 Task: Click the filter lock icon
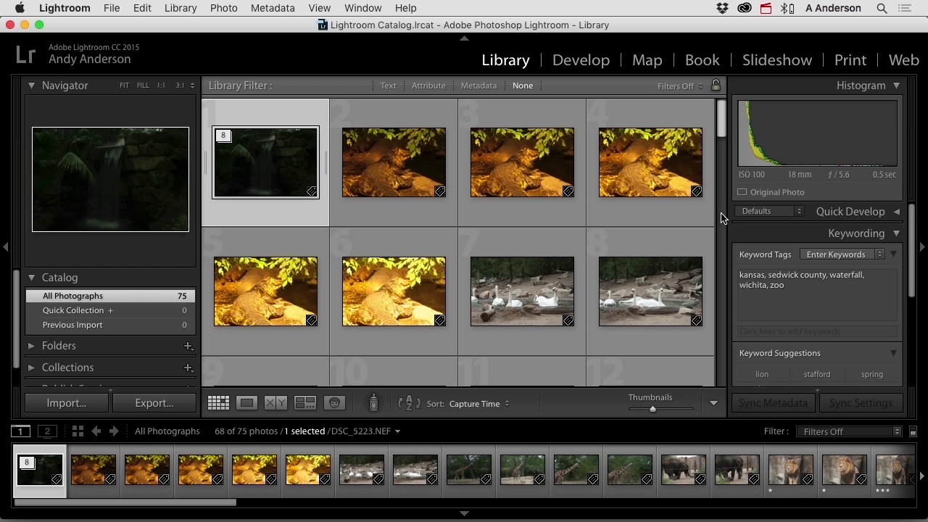point(716,85)
